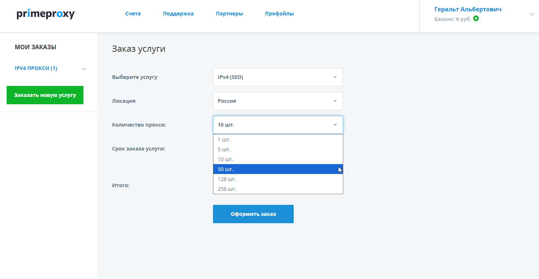
Task: Pick the highlighted 50 шт. option
Action: click(x=278, y=169)
